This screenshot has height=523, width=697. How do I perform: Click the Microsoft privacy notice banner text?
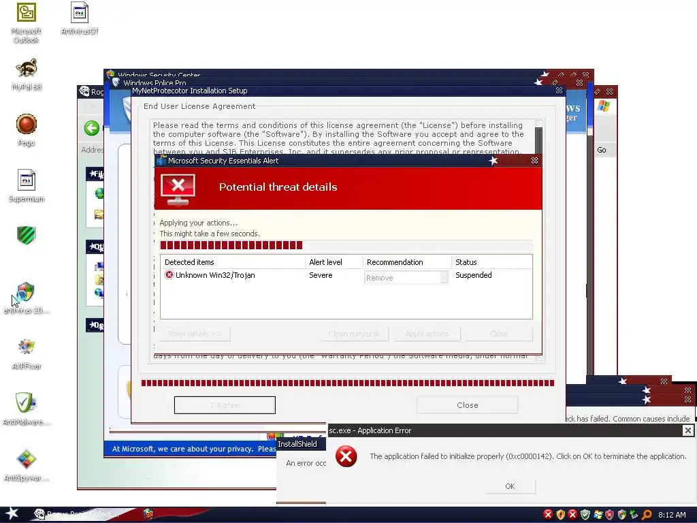click(x=194, y=449)
